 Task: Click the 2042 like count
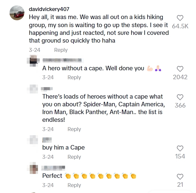click(x=180, y=77)
